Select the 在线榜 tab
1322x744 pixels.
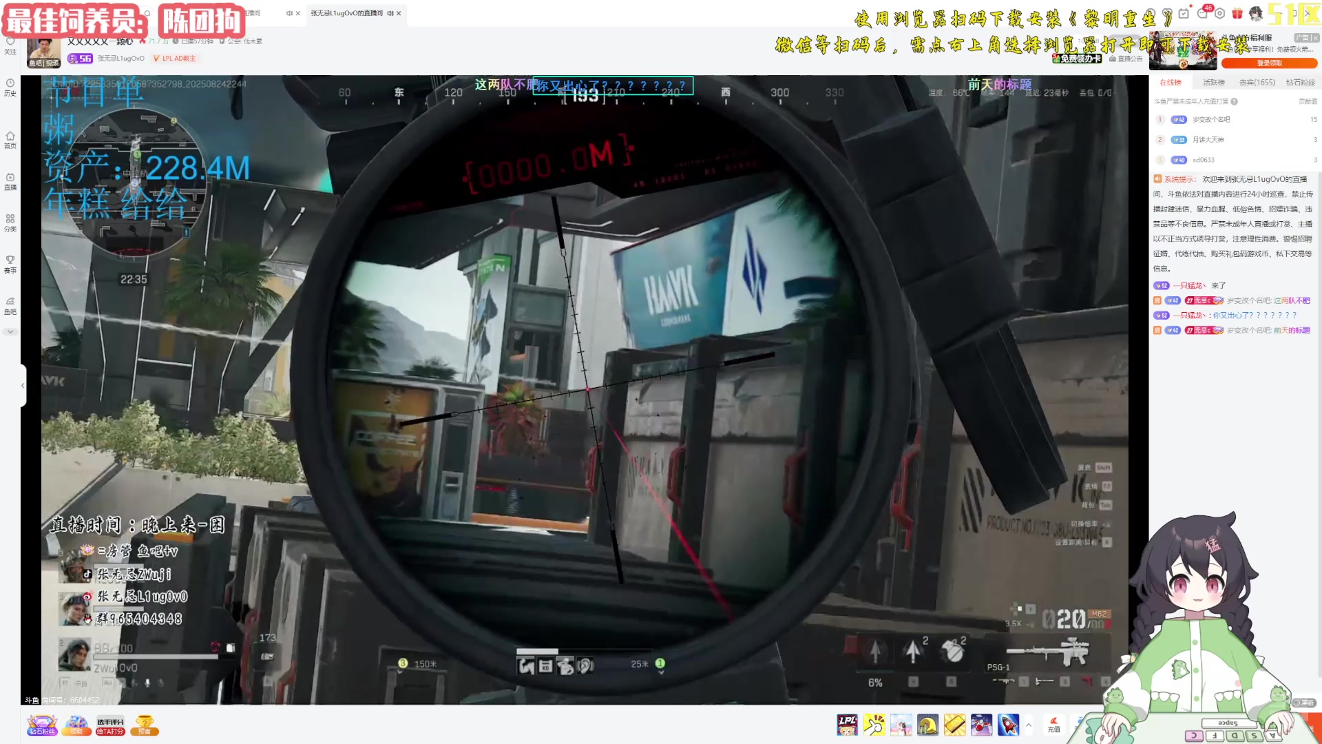click(1170, 83)
